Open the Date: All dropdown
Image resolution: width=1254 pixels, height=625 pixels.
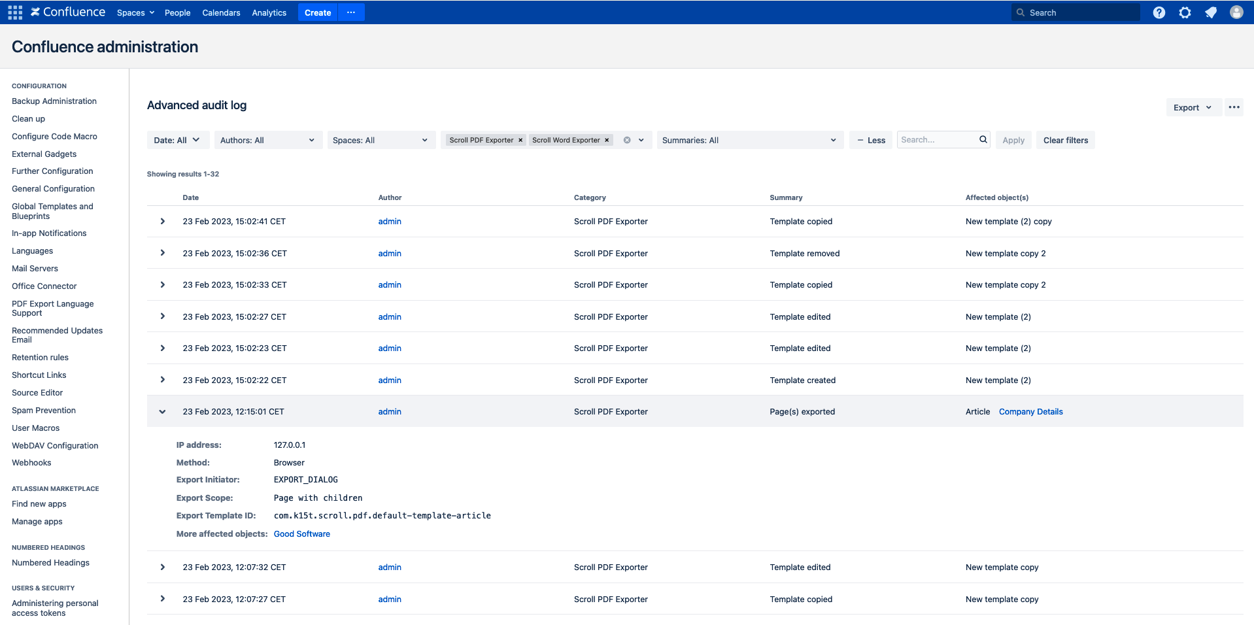click(x=177, y=141)
